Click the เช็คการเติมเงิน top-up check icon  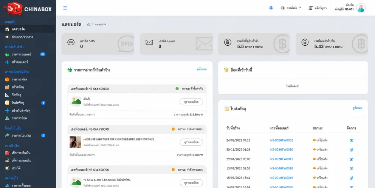(7, 153)
